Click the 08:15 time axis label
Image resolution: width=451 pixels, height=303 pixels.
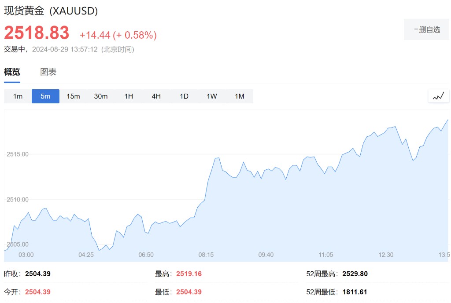pyautogui.click(x=206, y=255)
